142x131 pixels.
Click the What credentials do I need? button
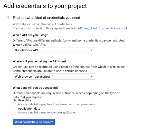(x=34, y=122)
